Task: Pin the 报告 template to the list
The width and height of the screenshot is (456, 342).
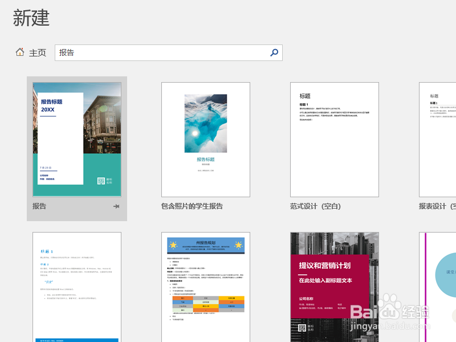Action: [x=116, y=206]
